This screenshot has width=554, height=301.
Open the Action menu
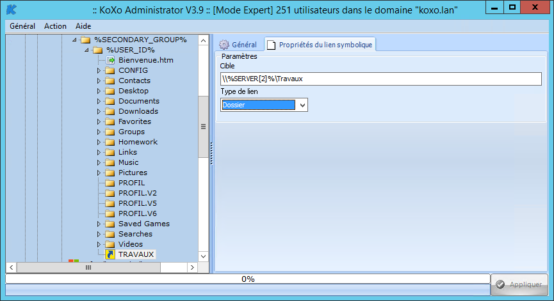55,26
